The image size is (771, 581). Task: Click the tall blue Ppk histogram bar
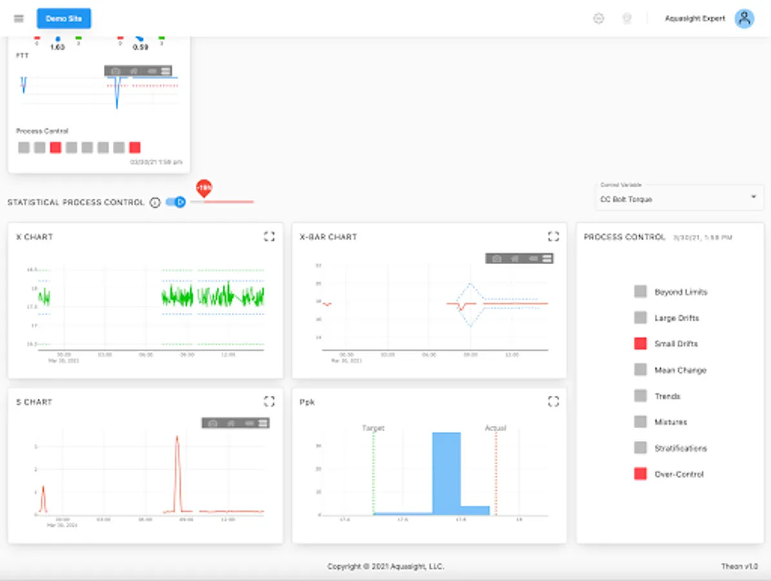(446, 473)
